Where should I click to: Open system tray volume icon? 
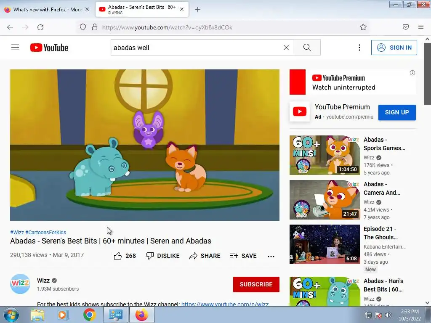tap(388, 315)
